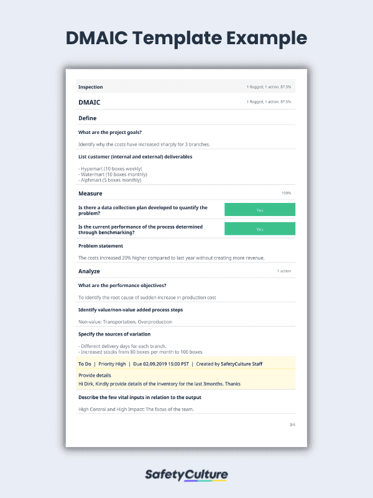Select the Hypemart deliverable line

110,169
